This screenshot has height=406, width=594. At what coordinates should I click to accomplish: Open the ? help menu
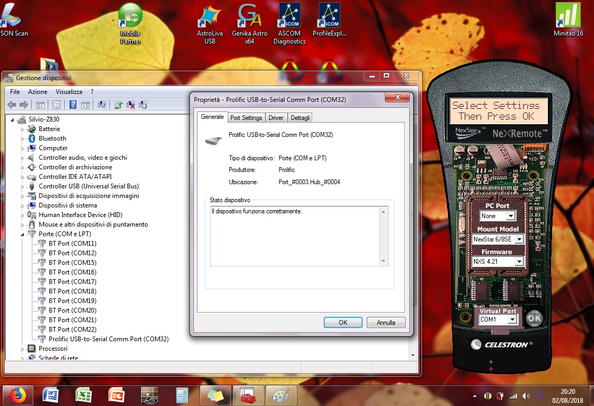click(x=92, y=92)
